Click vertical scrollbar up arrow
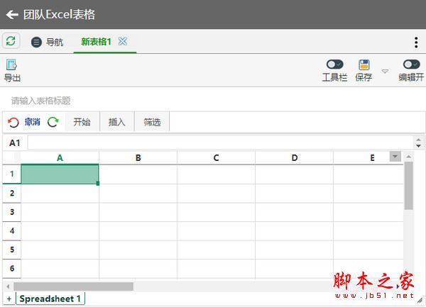Viewport: 426px width, 307px height. 409,157
